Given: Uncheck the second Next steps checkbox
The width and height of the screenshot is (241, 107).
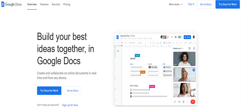Looking at the screenshot, I should coord(131,93).
